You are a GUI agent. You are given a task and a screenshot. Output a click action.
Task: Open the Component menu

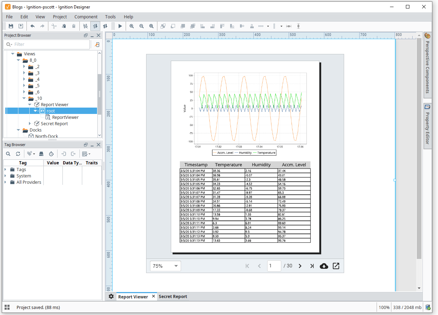tap(86, 17)
